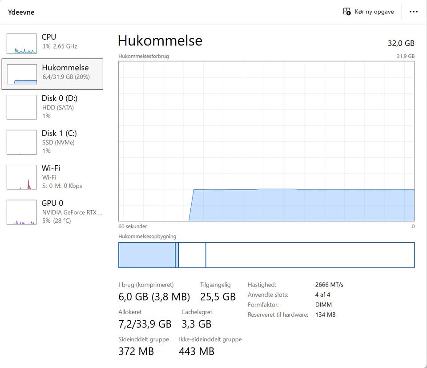Select the Hukommelse mini graph thumbnail
427x368 pixels.
22,74
